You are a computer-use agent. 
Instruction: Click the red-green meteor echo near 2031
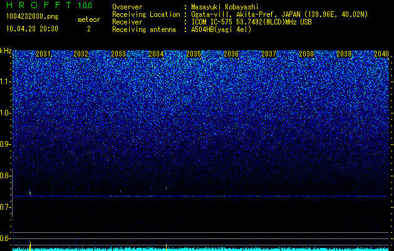[x=30, y=193]
